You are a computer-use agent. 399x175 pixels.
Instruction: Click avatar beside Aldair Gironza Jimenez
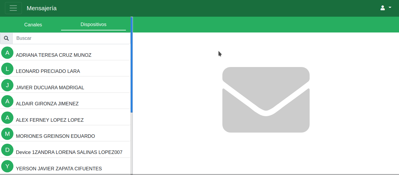point(7,101)
